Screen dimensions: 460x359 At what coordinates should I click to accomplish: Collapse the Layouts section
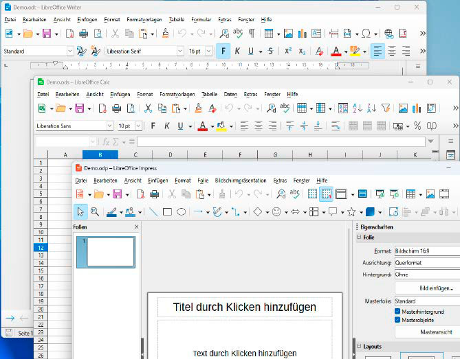(x=359, y=346)
